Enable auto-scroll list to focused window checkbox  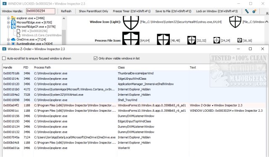click(4, 58)
